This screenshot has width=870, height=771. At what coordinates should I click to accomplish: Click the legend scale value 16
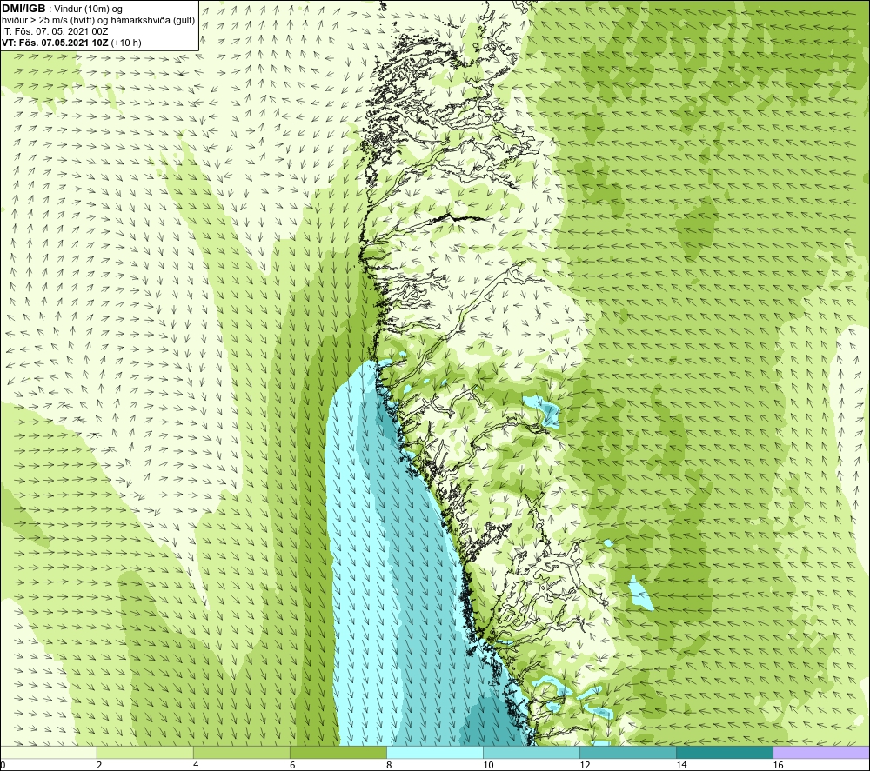778,765
